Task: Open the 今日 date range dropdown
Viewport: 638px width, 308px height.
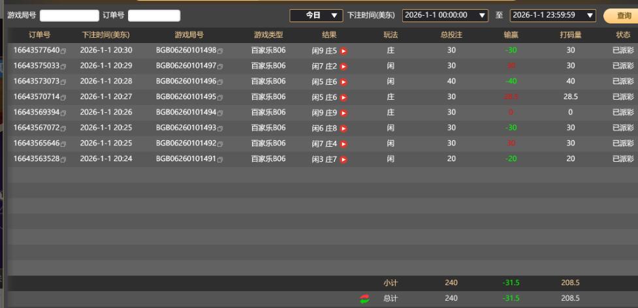Action: point(317,15)
